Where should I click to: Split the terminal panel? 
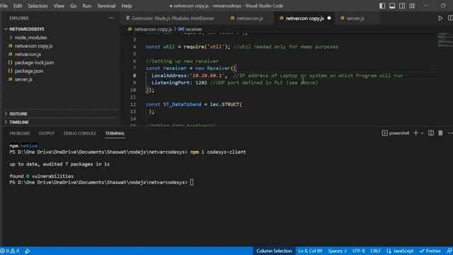click(431, 133)
